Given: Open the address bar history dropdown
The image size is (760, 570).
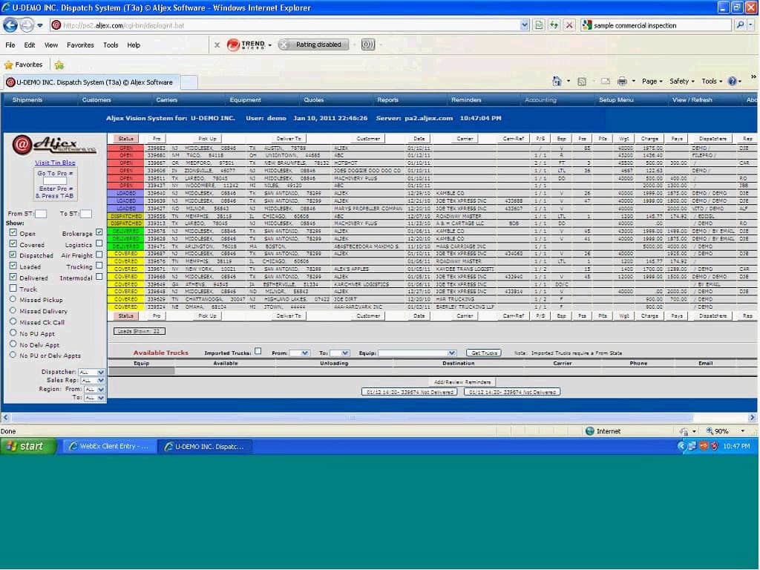Looking at the screenshot, I should pyautogui.click(x=524, y=25).
